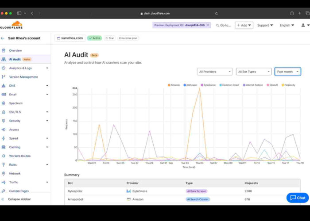The height and width of the screenshot is (221, 310).
Task: Click the Workers Routes icon
Action: 4,156
